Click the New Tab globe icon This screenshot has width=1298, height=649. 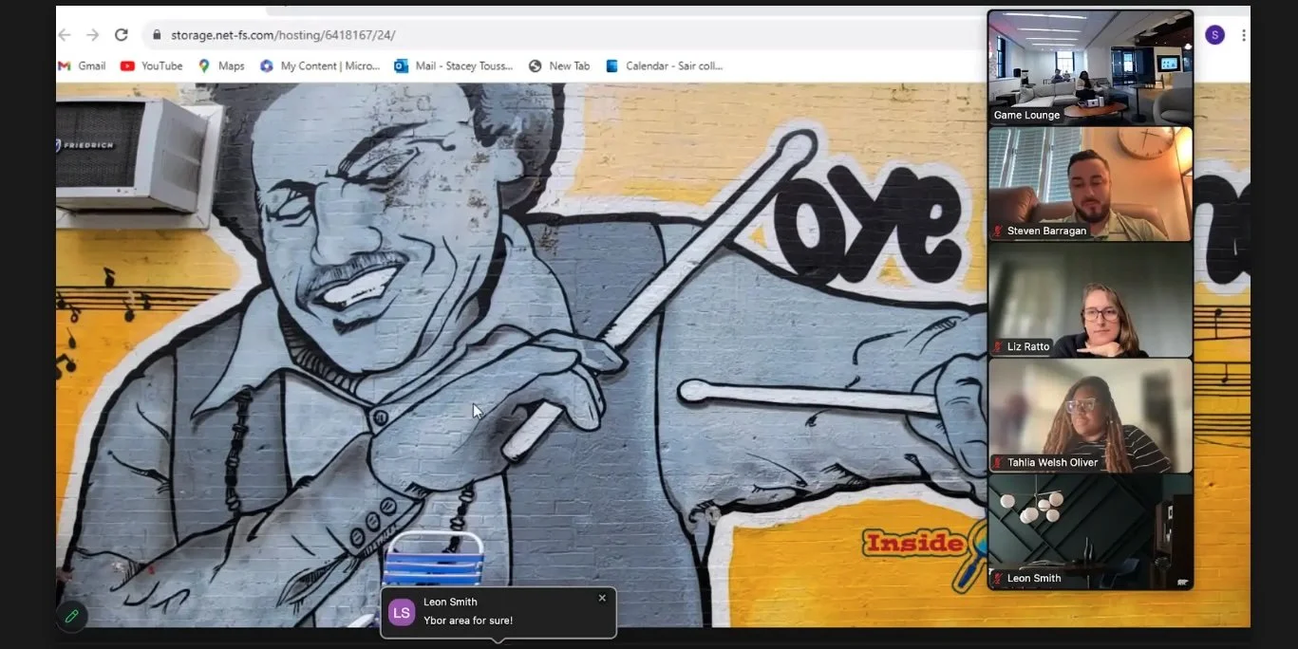tap(536, 65)
